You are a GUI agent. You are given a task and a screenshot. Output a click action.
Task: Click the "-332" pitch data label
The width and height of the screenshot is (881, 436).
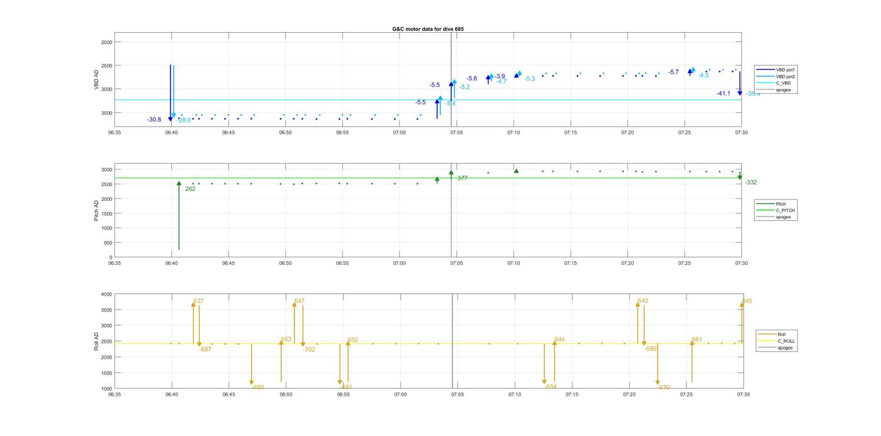click(x=751, y=182)
